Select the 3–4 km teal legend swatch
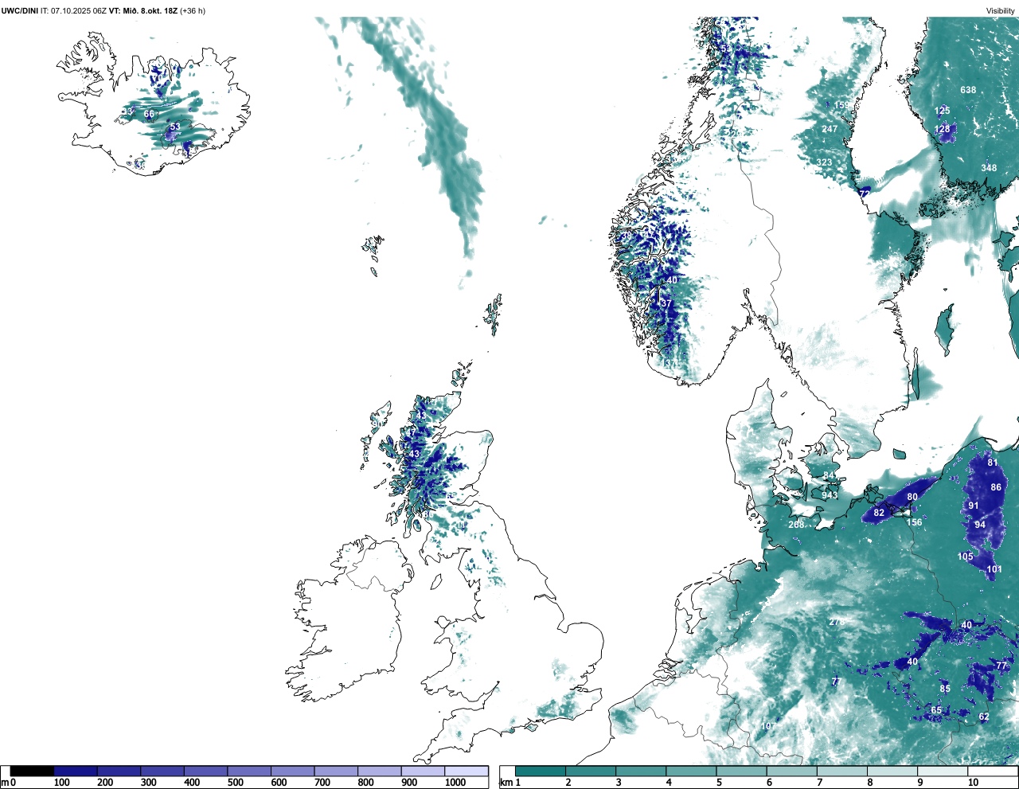This screenshot has width=1019, height=789. (x=641, y=771)
